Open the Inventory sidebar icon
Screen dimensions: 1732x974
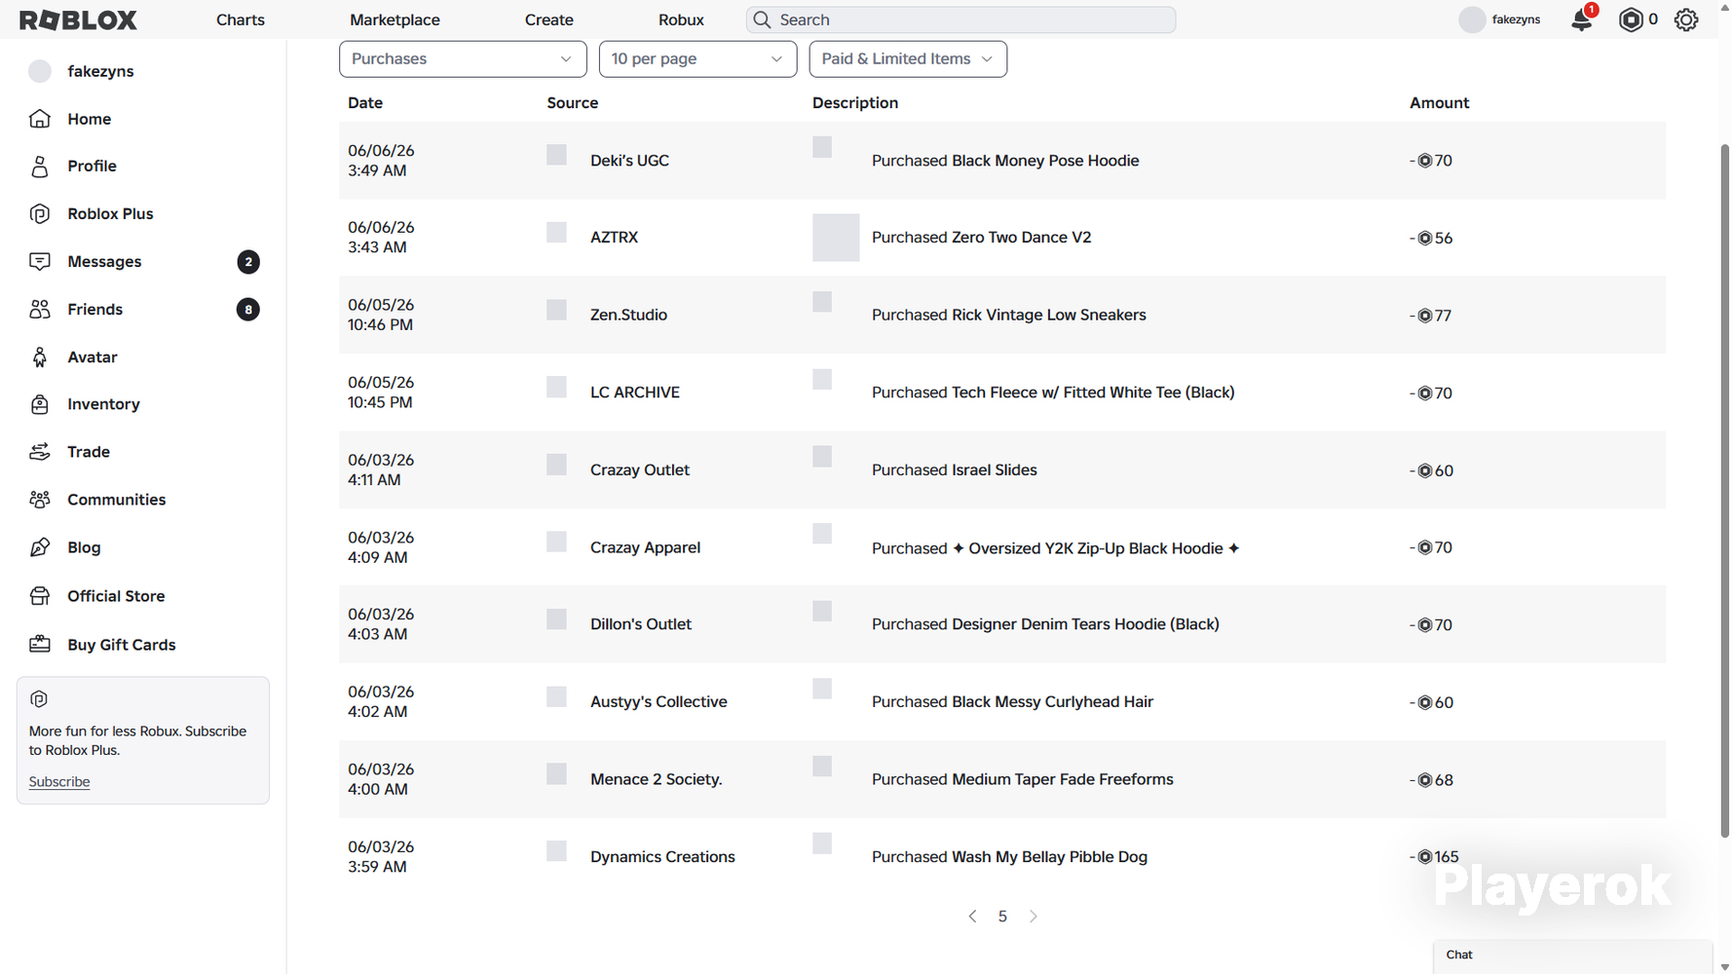pos(40,404)
